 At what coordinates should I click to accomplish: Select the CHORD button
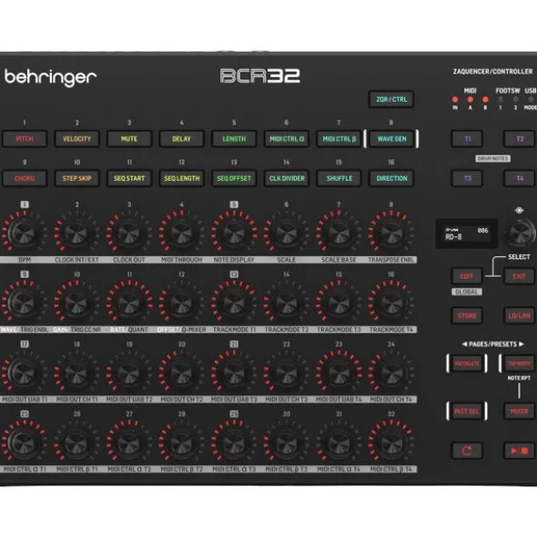point(25,178)
